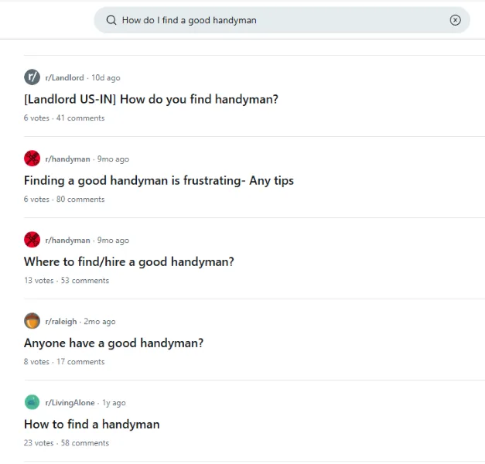Click "9mo ago" on Where to find/hire post
Image resolution: width=485 pixels, height=464 pixels.
113,241
